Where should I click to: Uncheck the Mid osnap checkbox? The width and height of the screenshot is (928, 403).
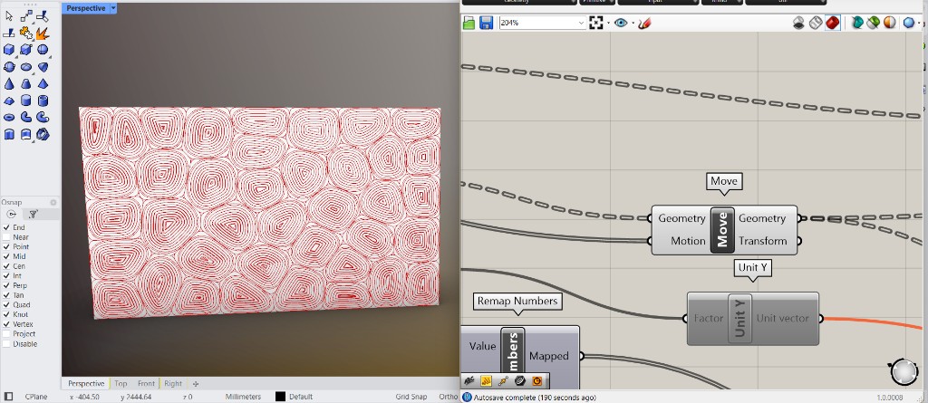pyautogui.click(x=7, y=256)
